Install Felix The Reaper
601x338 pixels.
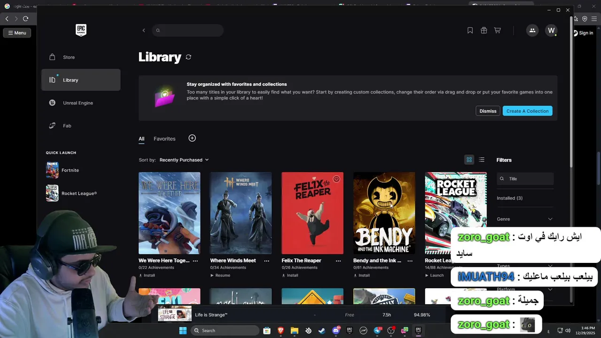point(290,276)
